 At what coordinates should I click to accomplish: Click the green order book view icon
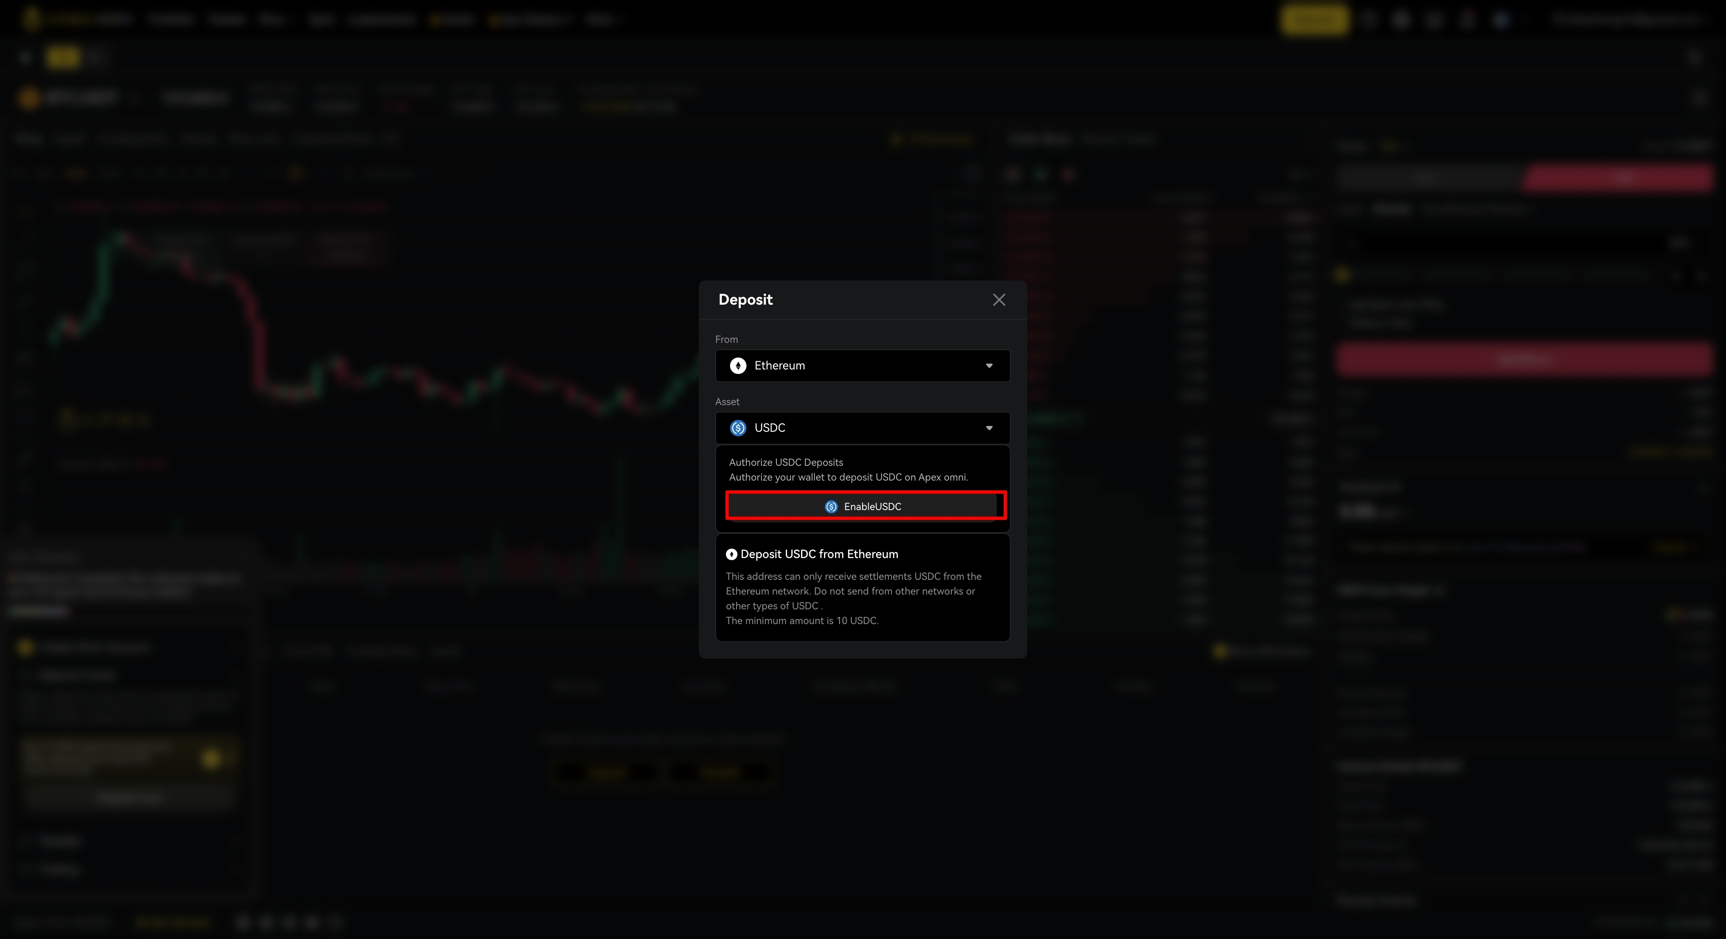coord(1040,175)
